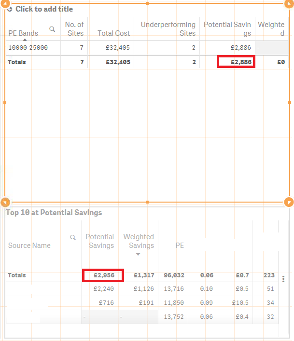Click 'Click to add title' text
Screen dimensions: 294x341
[44, 9]
